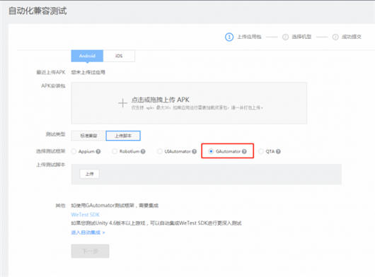The image size is (375, 277).
Task: Switch to the iOS tab
Action: coord(119,56)
